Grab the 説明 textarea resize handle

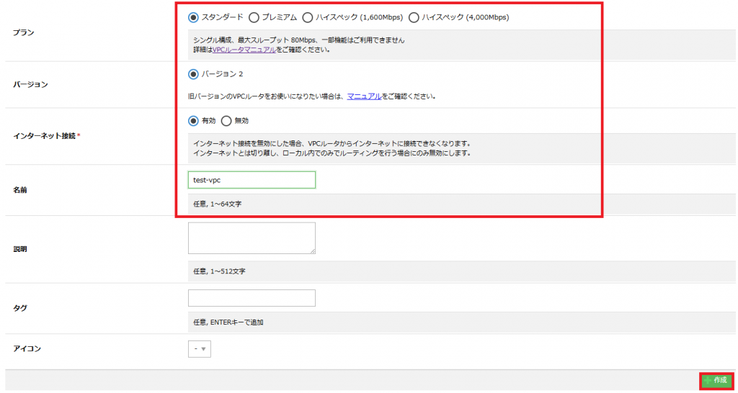point(312,250)
